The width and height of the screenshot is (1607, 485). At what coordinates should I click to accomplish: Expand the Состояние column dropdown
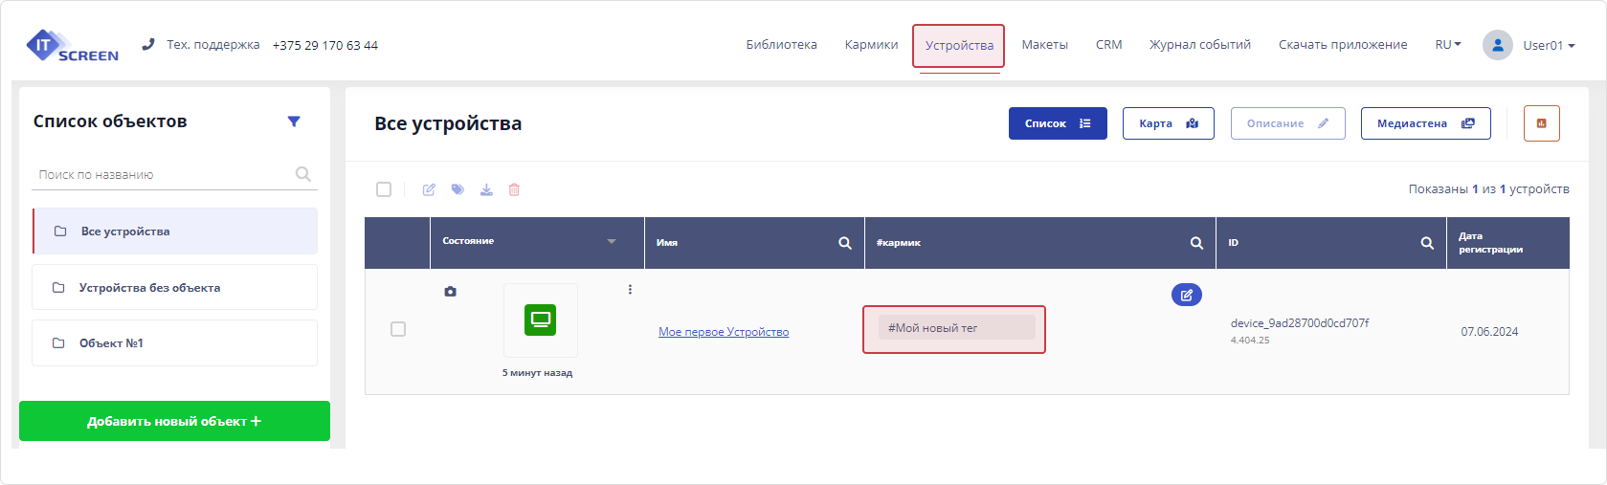(x=612, y=241)
